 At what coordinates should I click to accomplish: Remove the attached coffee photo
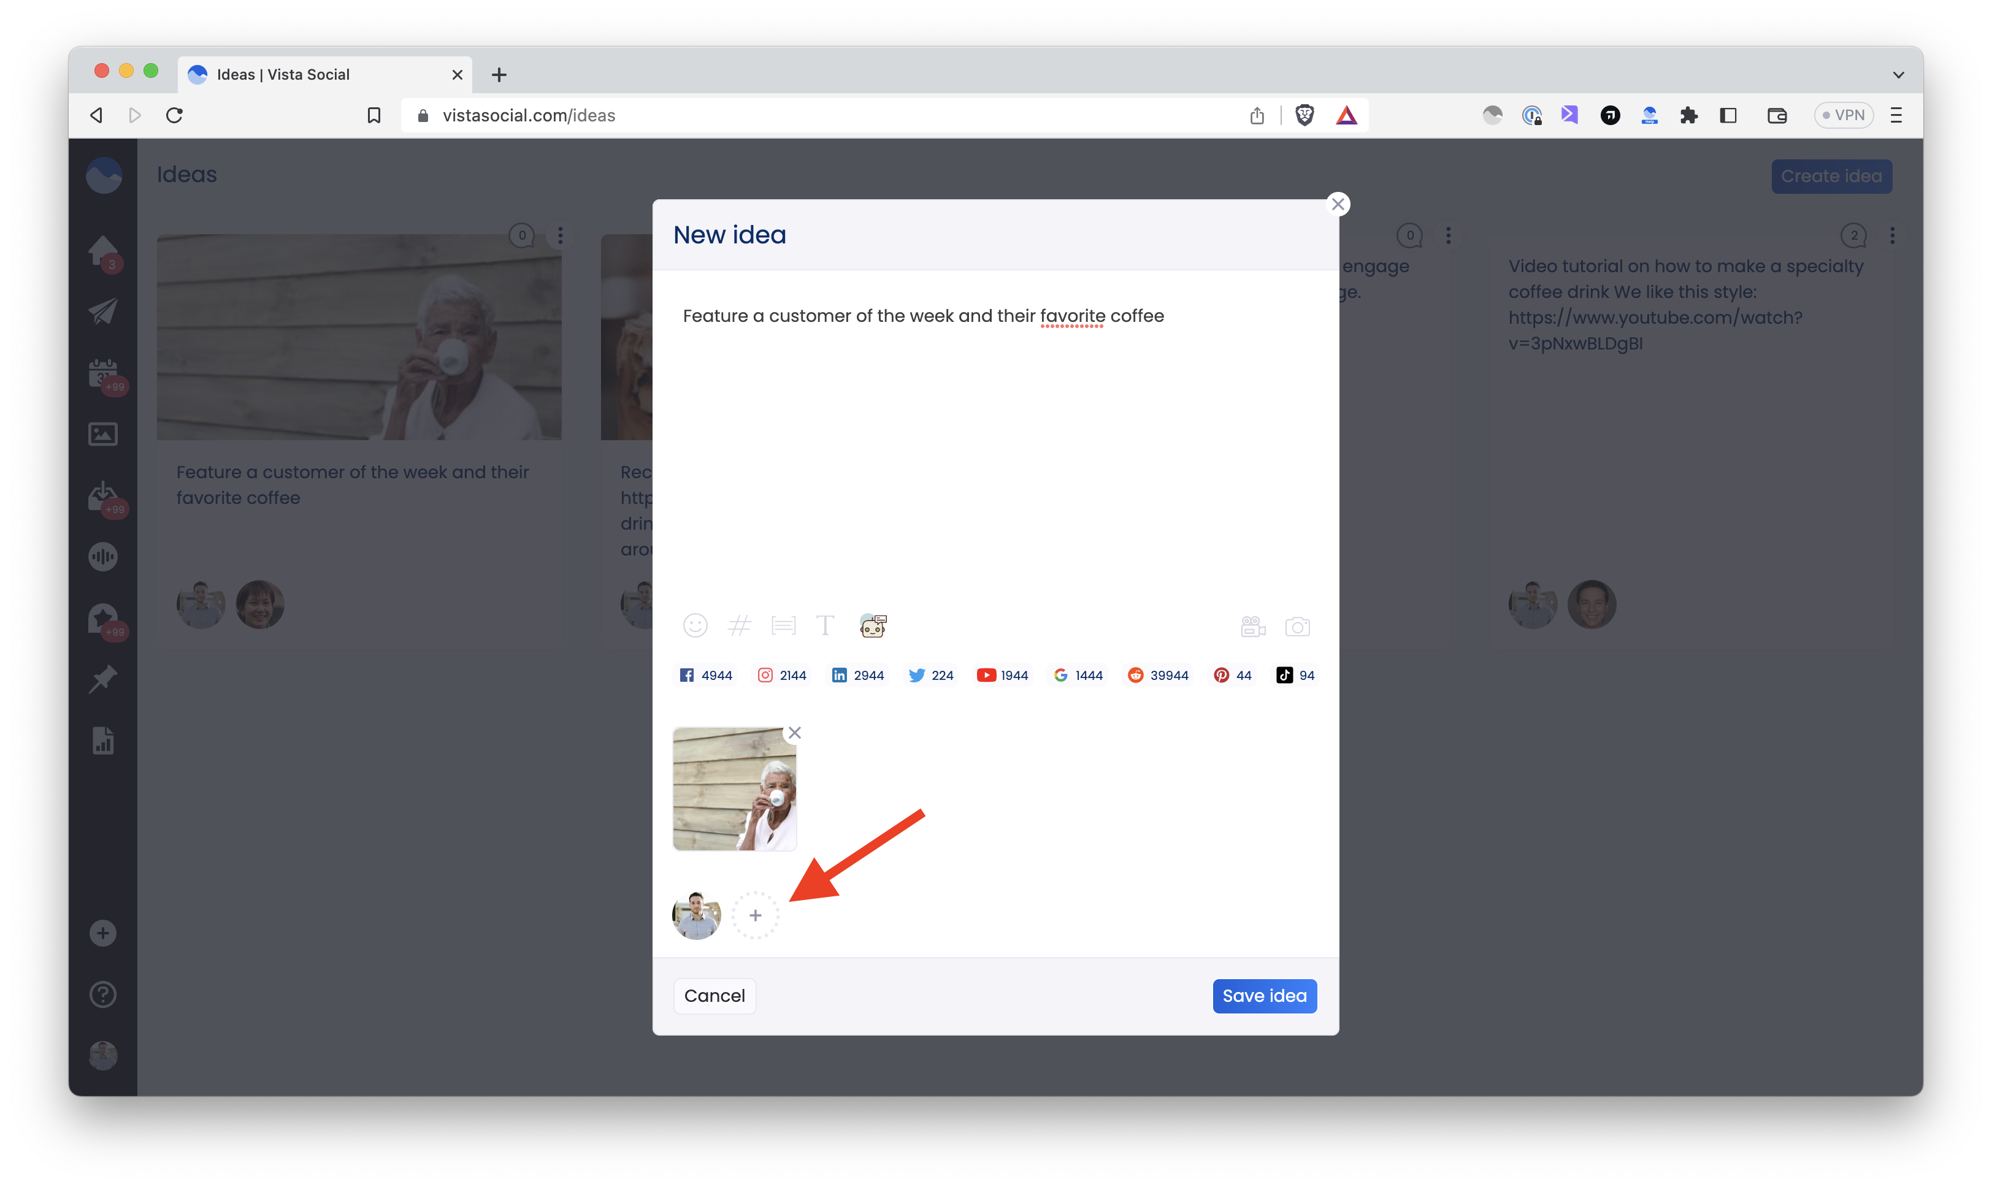pyautogui.click(x=794, y=733)
